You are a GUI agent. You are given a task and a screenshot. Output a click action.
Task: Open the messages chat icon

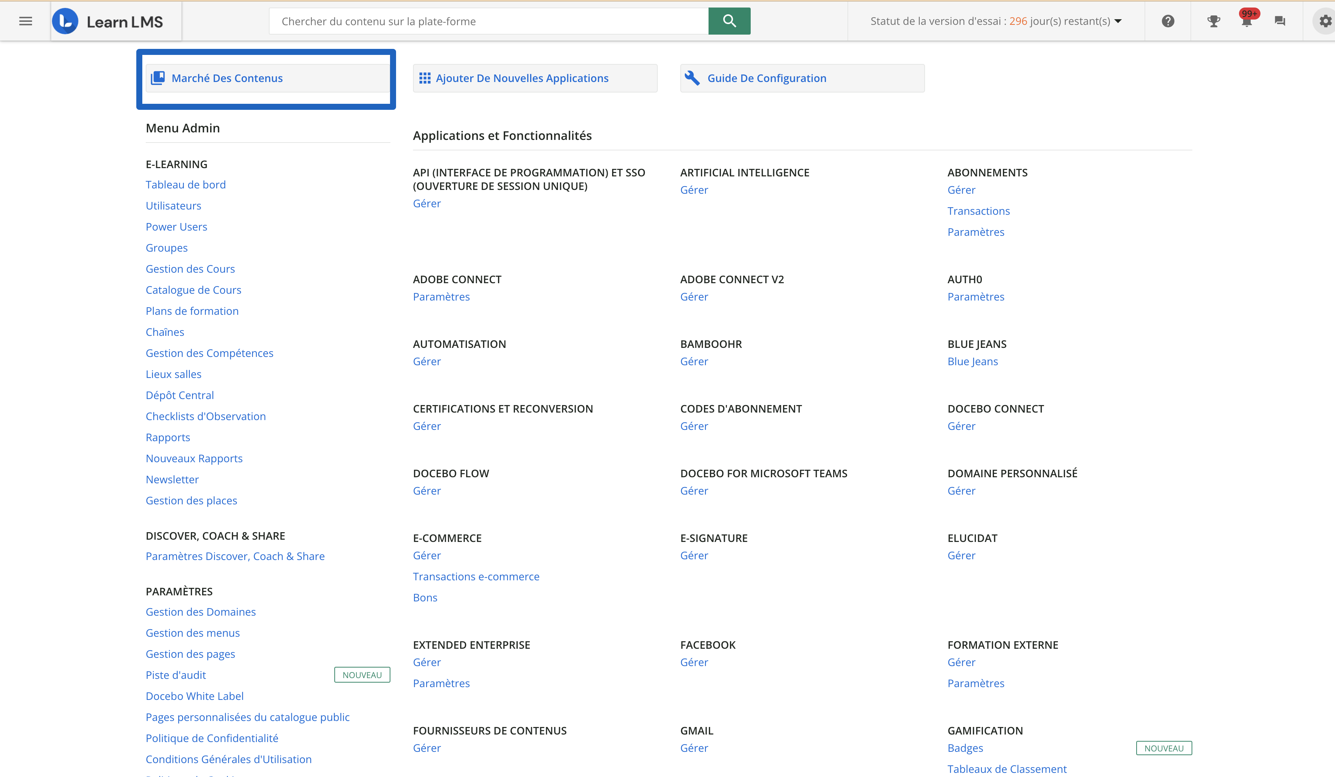click(1279, 21)
